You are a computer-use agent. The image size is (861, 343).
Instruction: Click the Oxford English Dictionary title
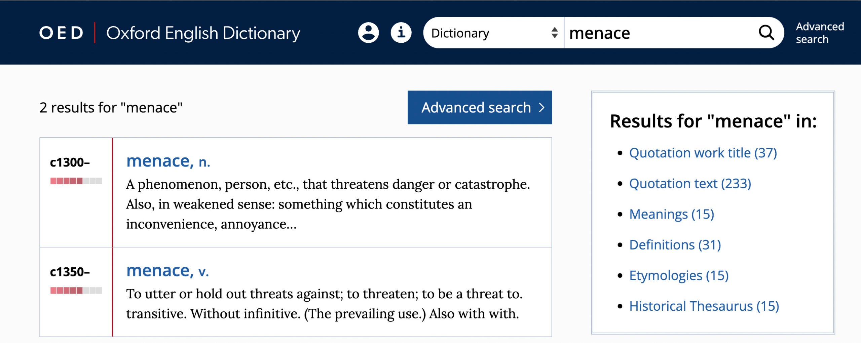203,33
